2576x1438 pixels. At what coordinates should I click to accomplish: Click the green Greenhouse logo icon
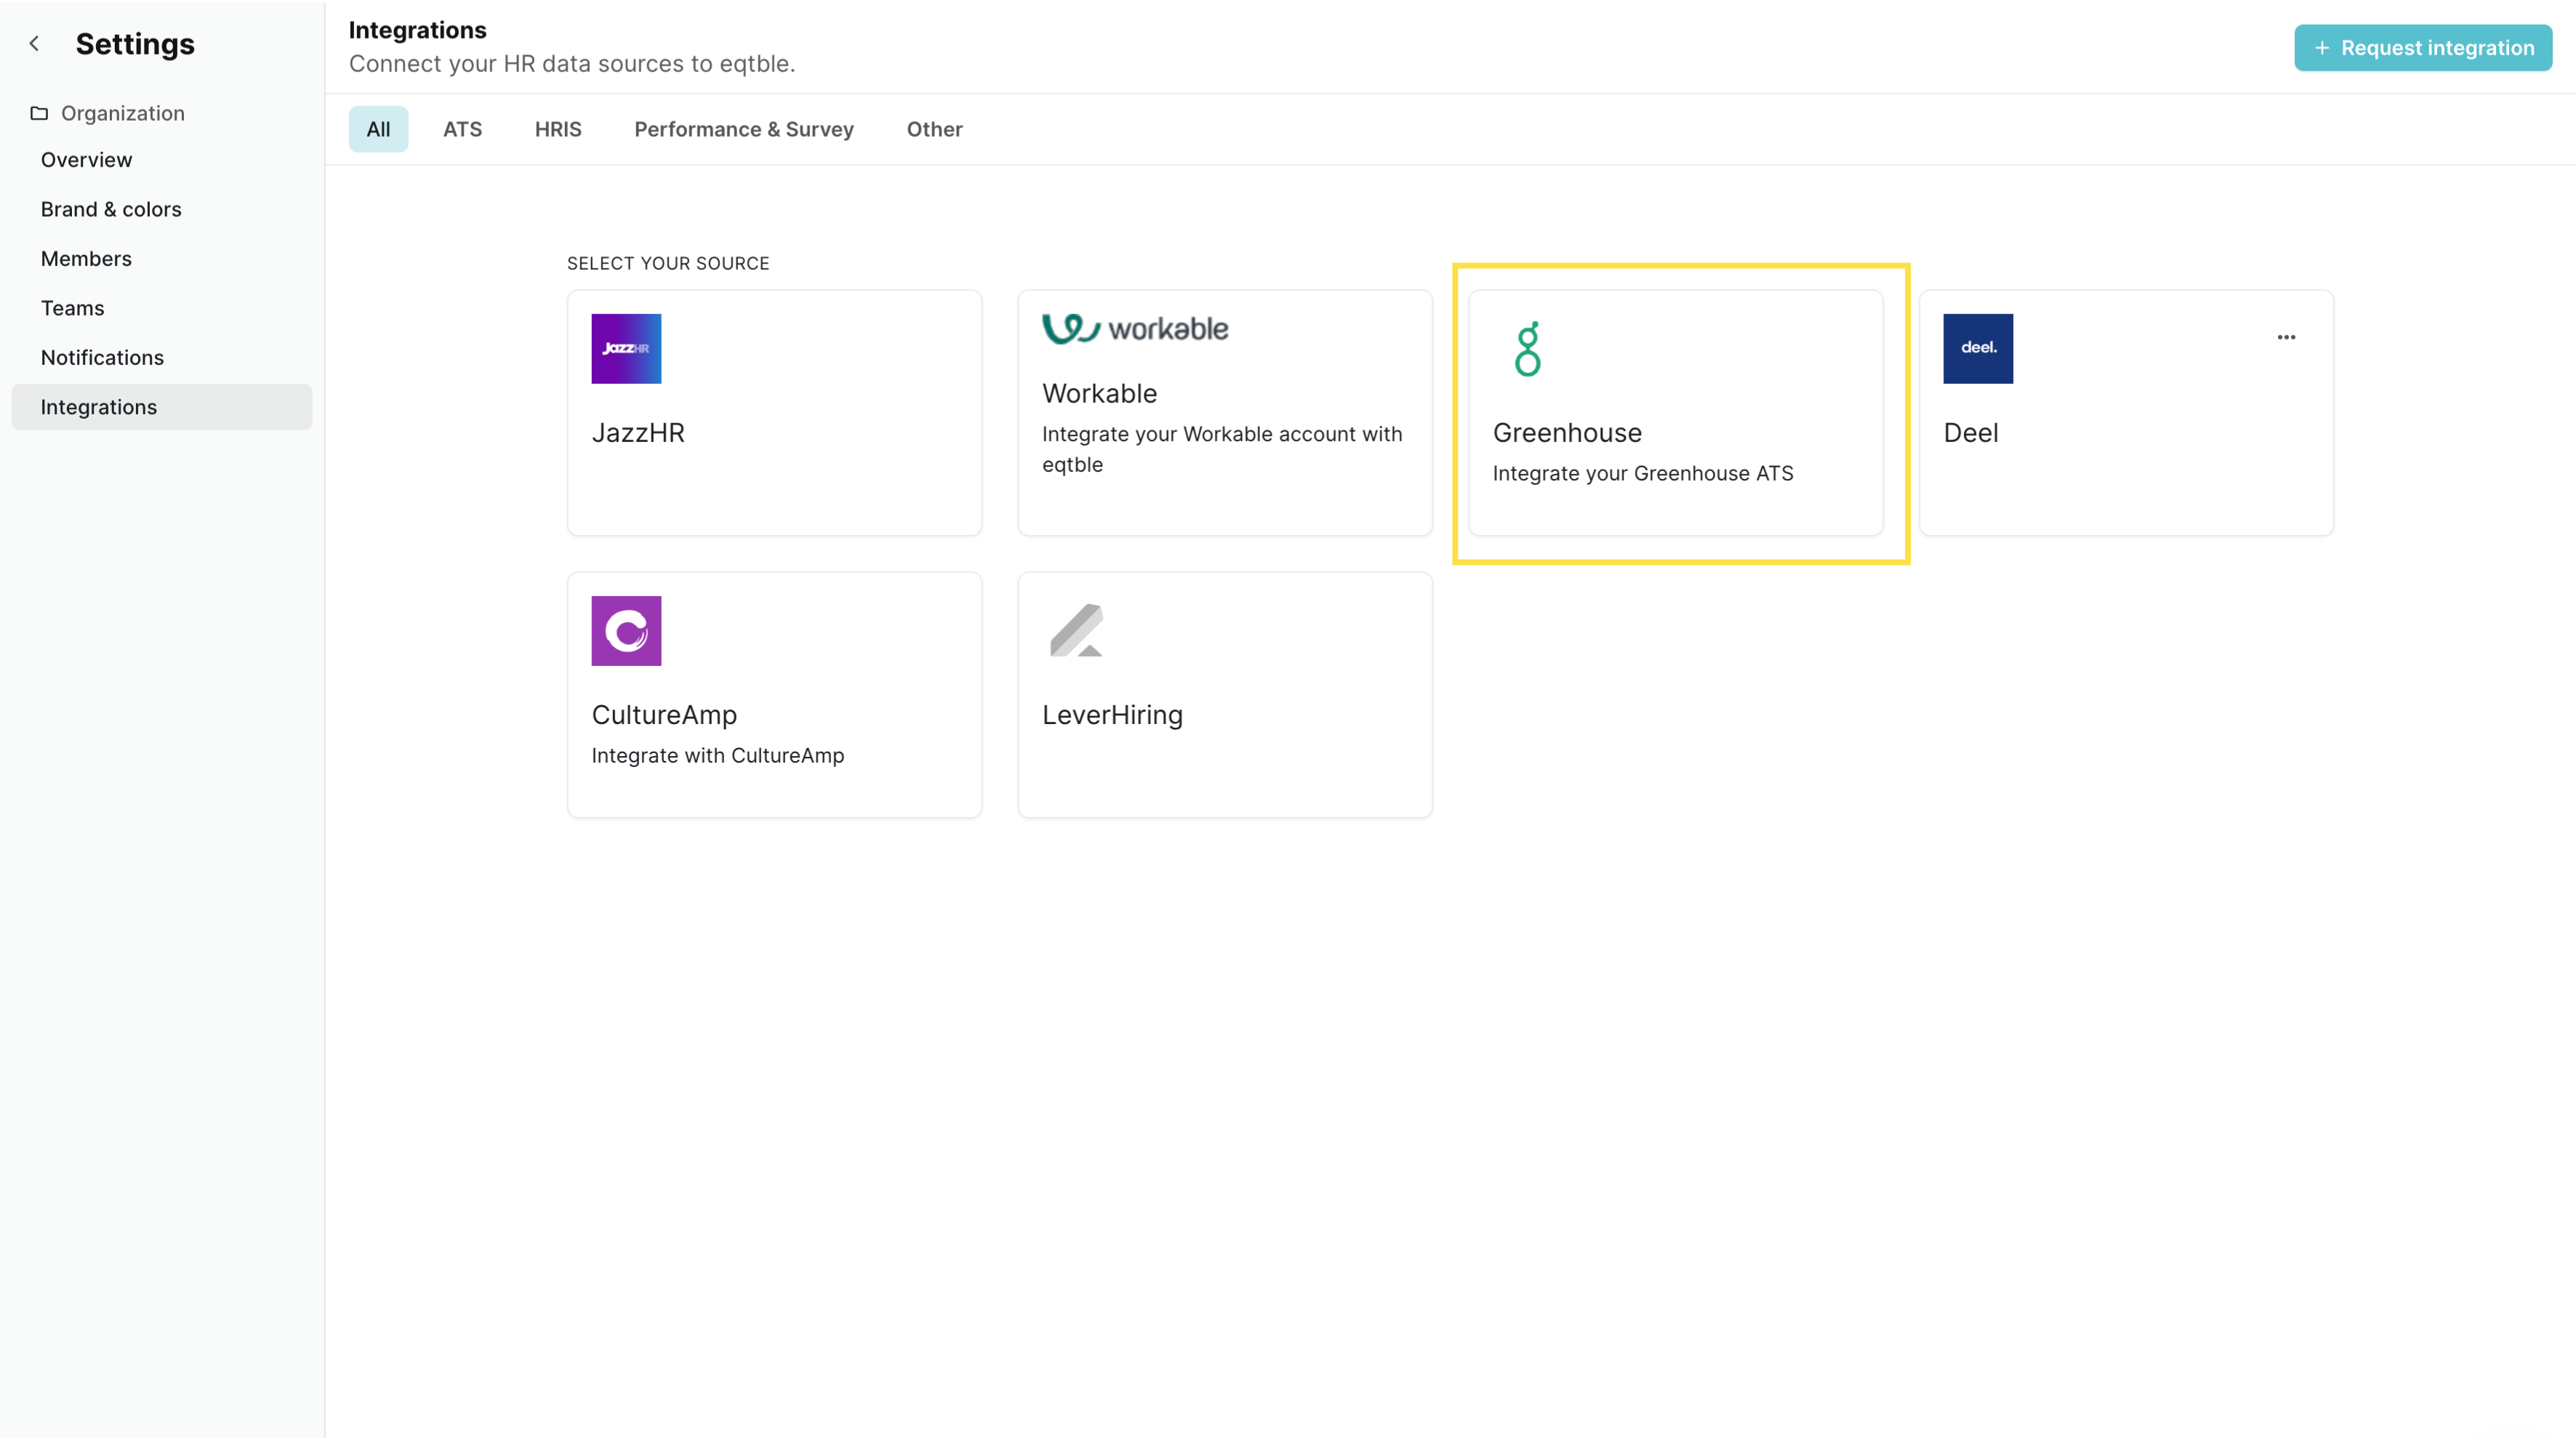tap(1527, 348)
